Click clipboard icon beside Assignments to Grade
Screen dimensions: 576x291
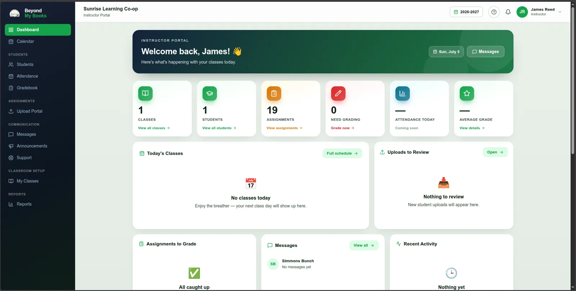click(141, 244)
